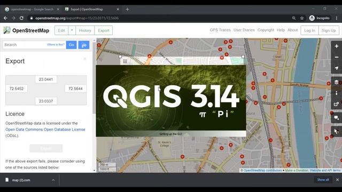
Task: Click the directions arrow button
Action: coord(84,45)
